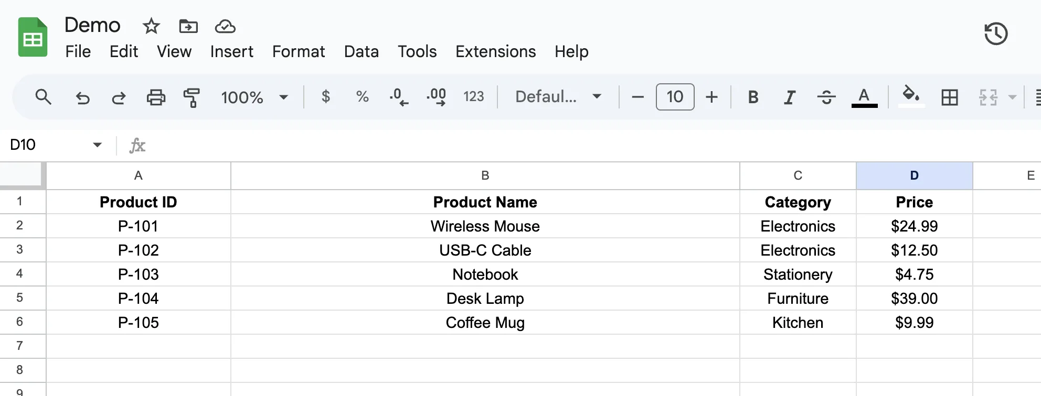Click the search menus magnifier icon

click(44, 97)
